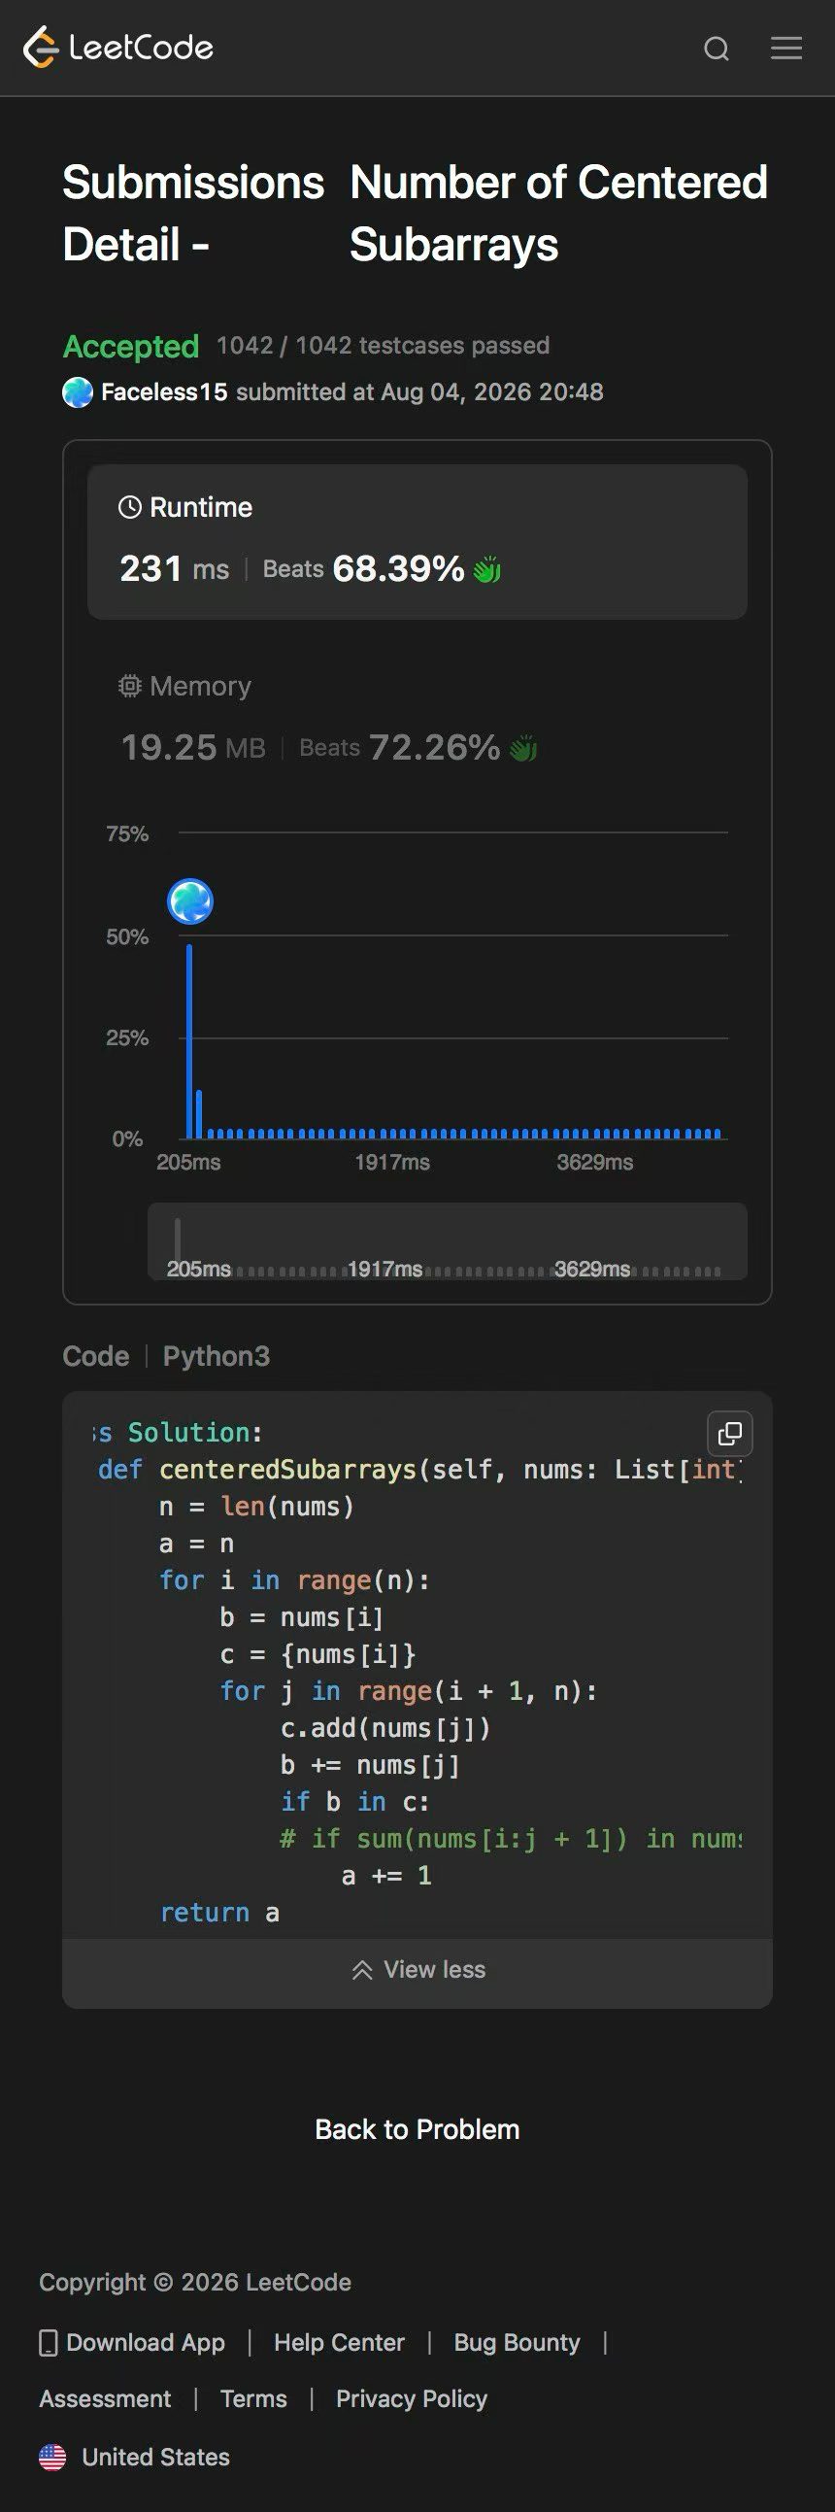Click 'submitted at Aug 04, 2026 20:48' text
This screenshot has width=835, height=2512.
(420, 392)
